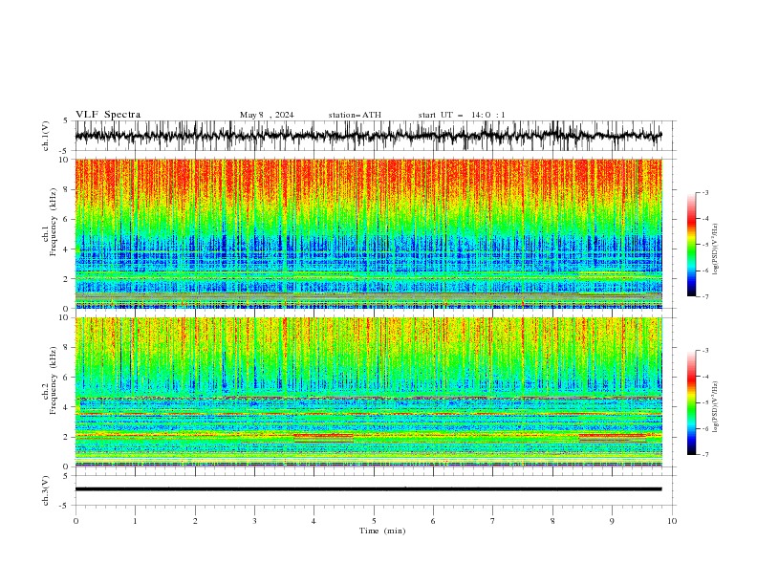Click the "-4" label on ch.2 color bar

coord(704,377)
